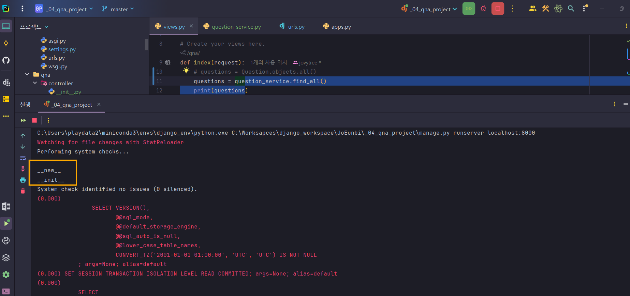Open more run actions menu in title bar
This screenshot has height=296, width=630.
tap(512, 9)
